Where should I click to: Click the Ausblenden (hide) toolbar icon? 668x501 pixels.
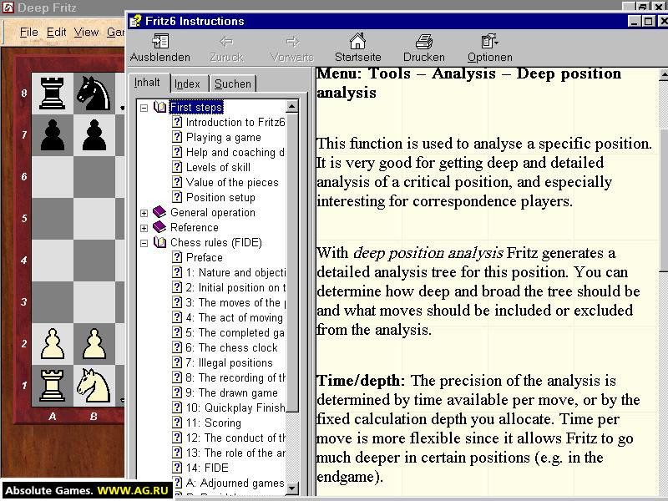160,41
